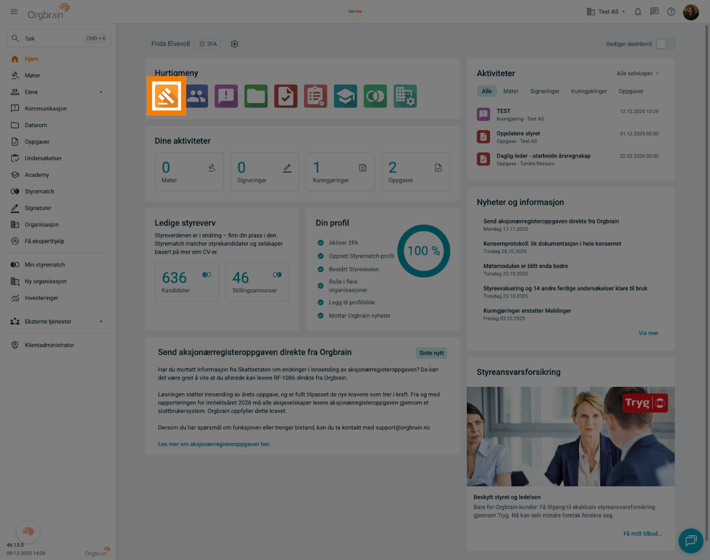Click the house icon beside Hjem
Image resolution: width=710 pixels, height=560 pixels.
pyautogui.click(x=15, y=59)
